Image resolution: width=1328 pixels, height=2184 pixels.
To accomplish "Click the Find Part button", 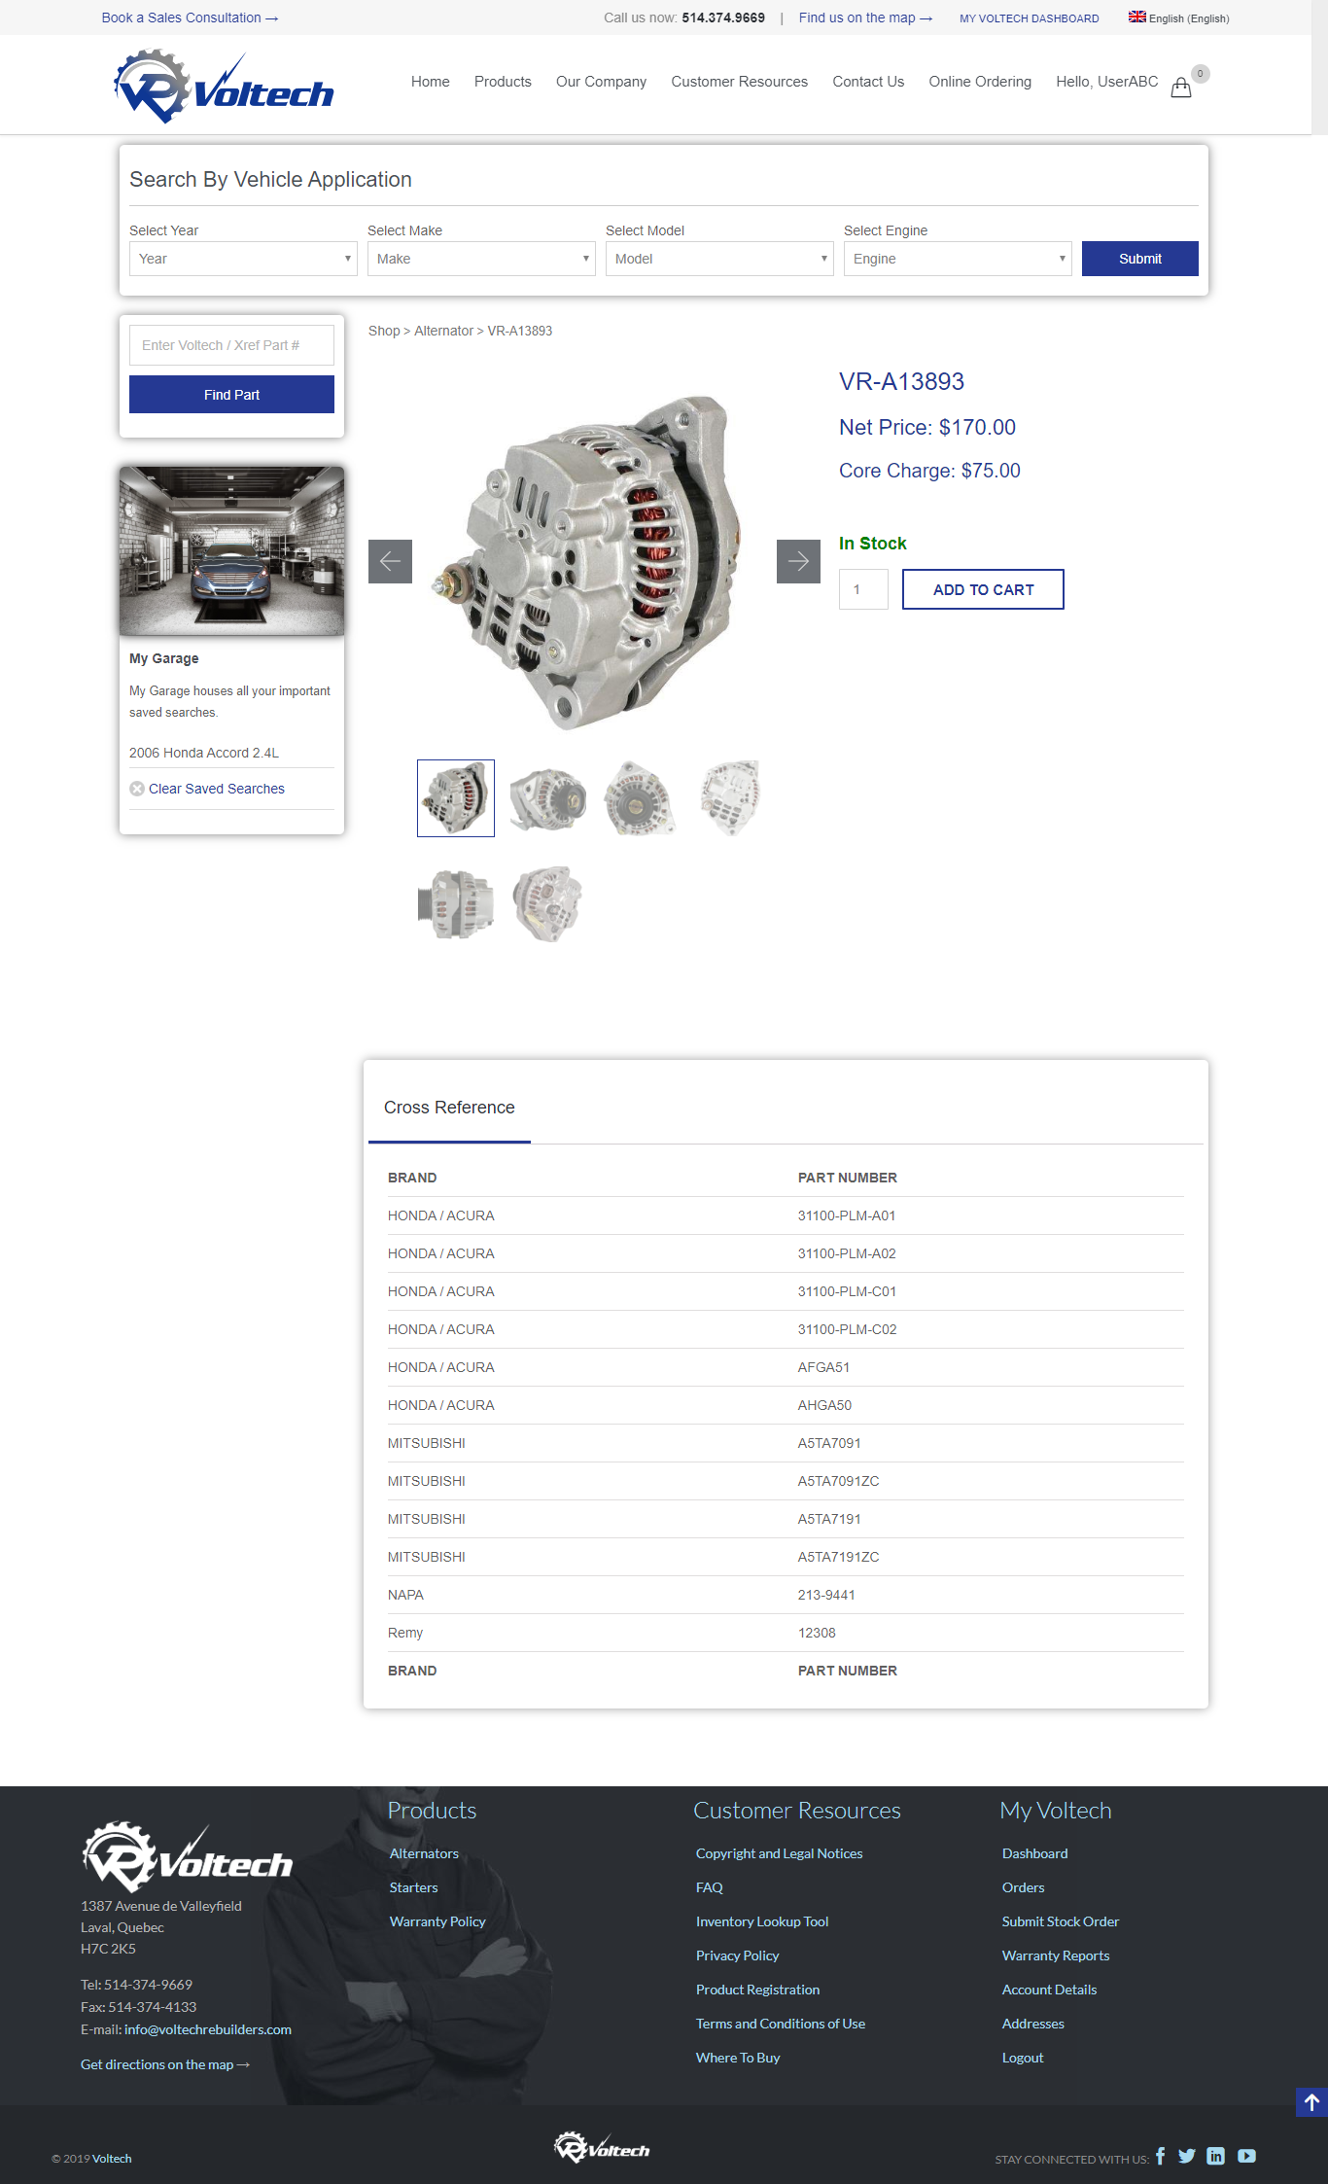I will pyautogui.click(x=231, y=395).
